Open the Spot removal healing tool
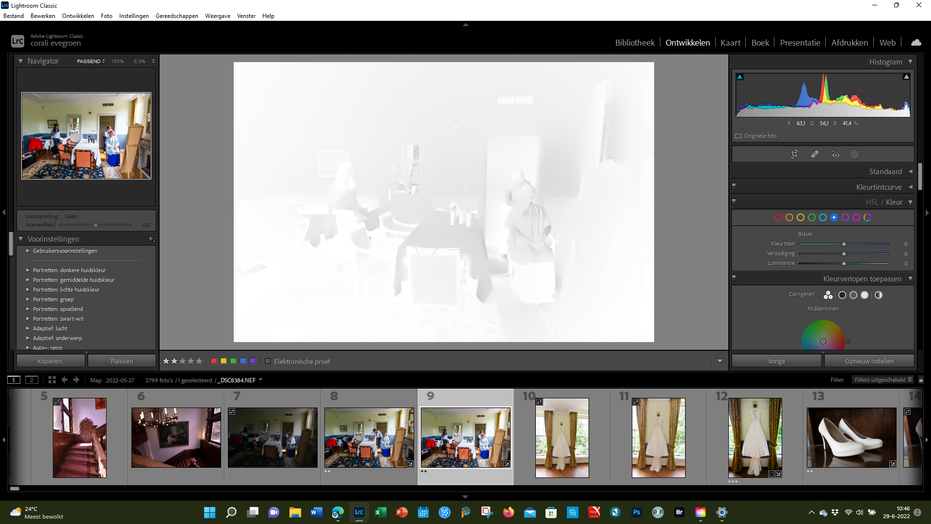 815,154
